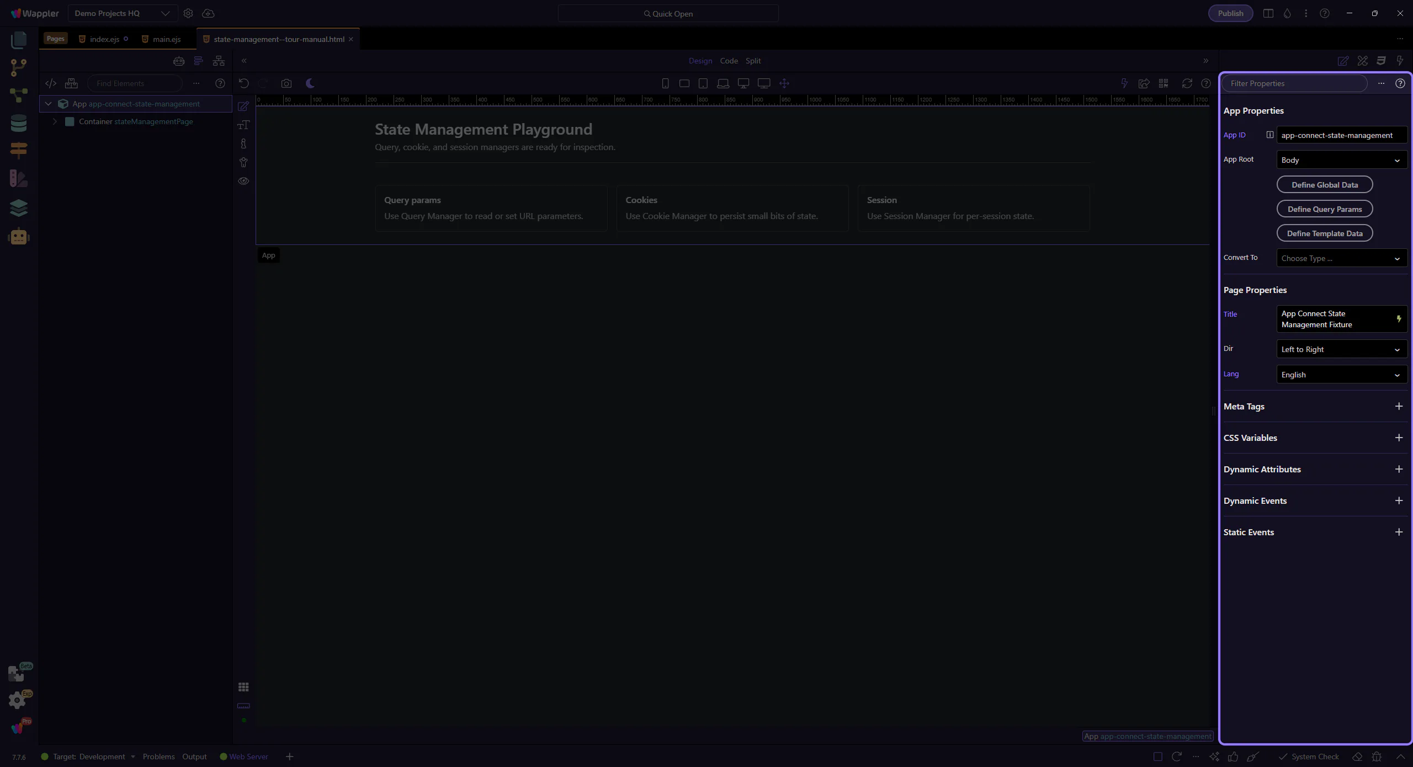Open the Git branch manager sidebar icon
The image size is (1413, 767).
(x=18, y=67)
